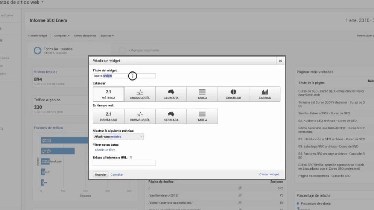The height and width of the screenshot is (210, 374).
Task: Click the Añadir un filtro link
Action: click(105, 150)
